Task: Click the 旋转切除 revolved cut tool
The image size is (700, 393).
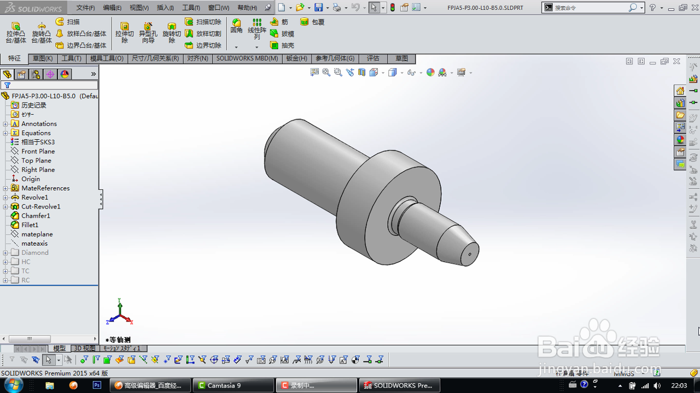Action: (x=172, y=33)
